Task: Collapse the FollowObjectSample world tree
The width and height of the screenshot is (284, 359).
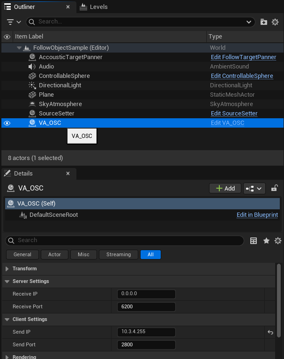Action: (19, 48)
